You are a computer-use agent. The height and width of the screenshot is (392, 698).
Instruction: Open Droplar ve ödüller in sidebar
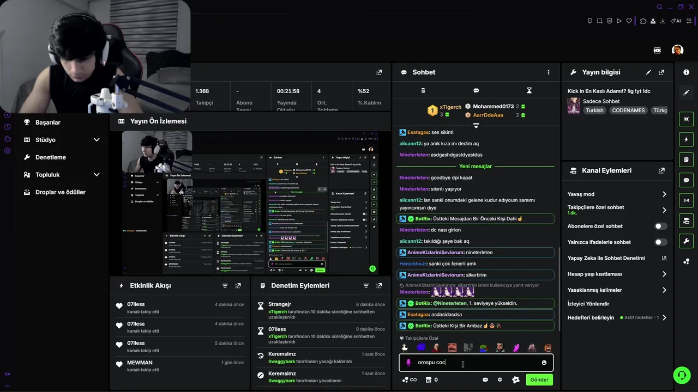[62, 192]
